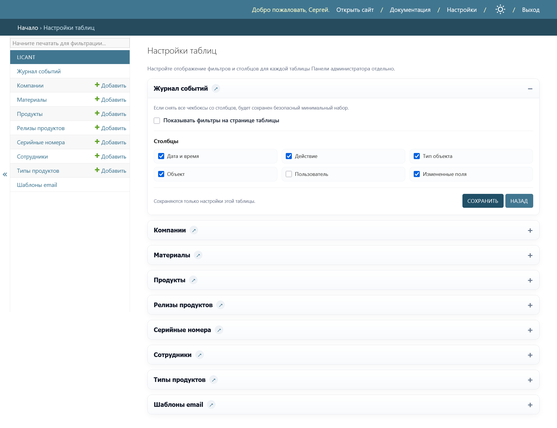Expand the Компании section
The height and width of the screenshot is (428, 557).
tap(530, 230)
